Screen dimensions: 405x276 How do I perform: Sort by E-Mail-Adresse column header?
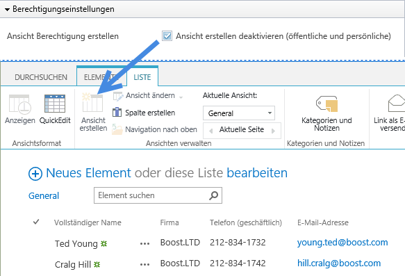323,222
